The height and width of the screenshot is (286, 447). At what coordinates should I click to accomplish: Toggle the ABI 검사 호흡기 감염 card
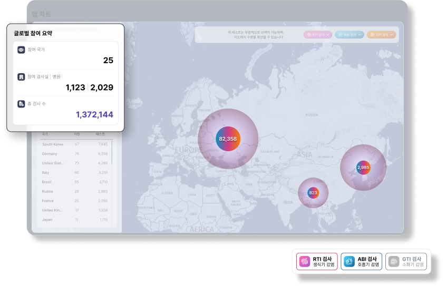coord(362,261)
